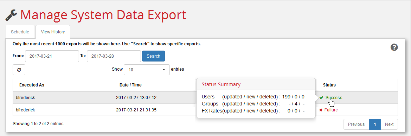Click the blue Search button
This screenshot has width=411, height=136.
point(153,56)
